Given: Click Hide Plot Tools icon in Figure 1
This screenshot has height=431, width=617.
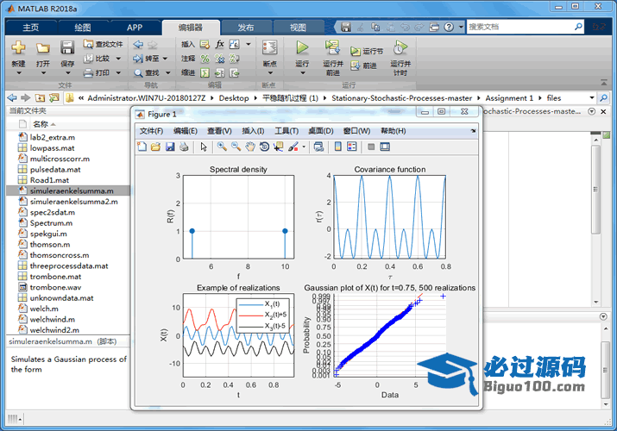Looking at the screenshot, I should [371, 147].
